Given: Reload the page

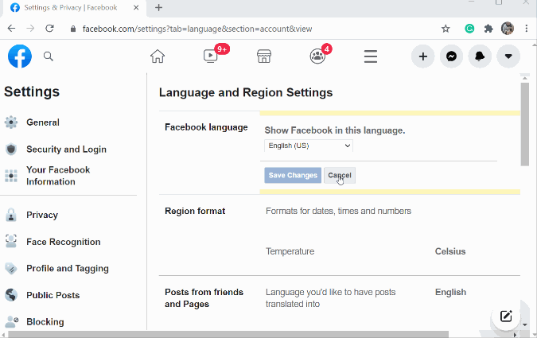Looking at the screenshot, I should (x=49, y=29).
